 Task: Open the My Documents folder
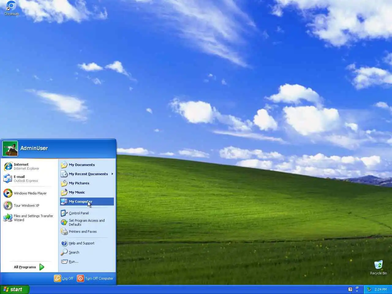pyautogui.click(x=87, y=165)
